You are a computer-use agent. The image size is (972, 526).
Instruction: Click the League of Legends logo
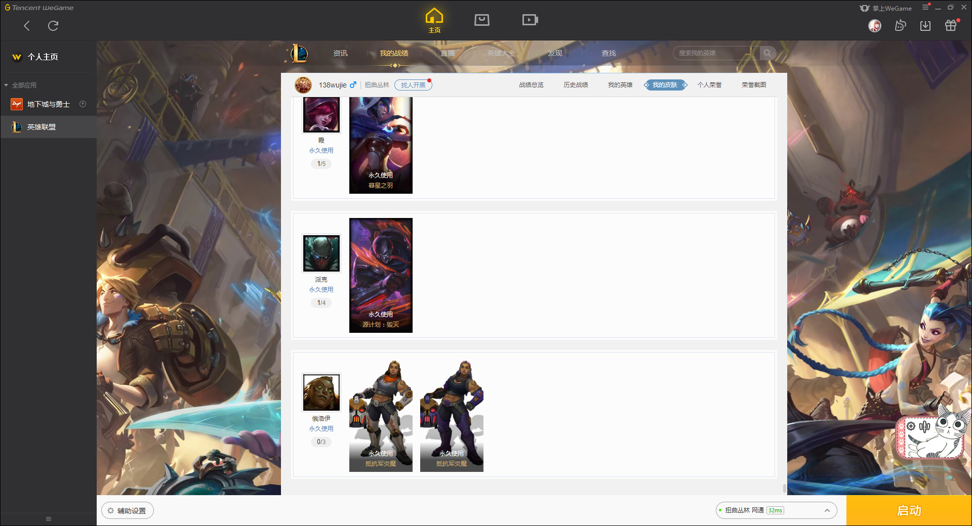tap(299, 53)
